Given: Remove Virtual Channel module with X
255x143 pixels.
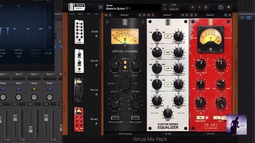Looking at the screenshot, I should coord(144,15).
